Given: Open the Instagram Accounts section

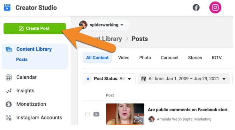Looking at the screenshot, I should tap(39, 118).
